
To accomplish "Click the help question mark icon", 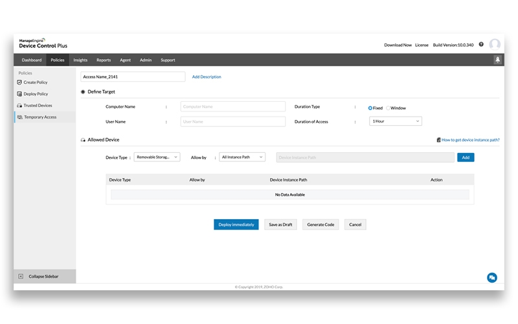I will [481, 45].
